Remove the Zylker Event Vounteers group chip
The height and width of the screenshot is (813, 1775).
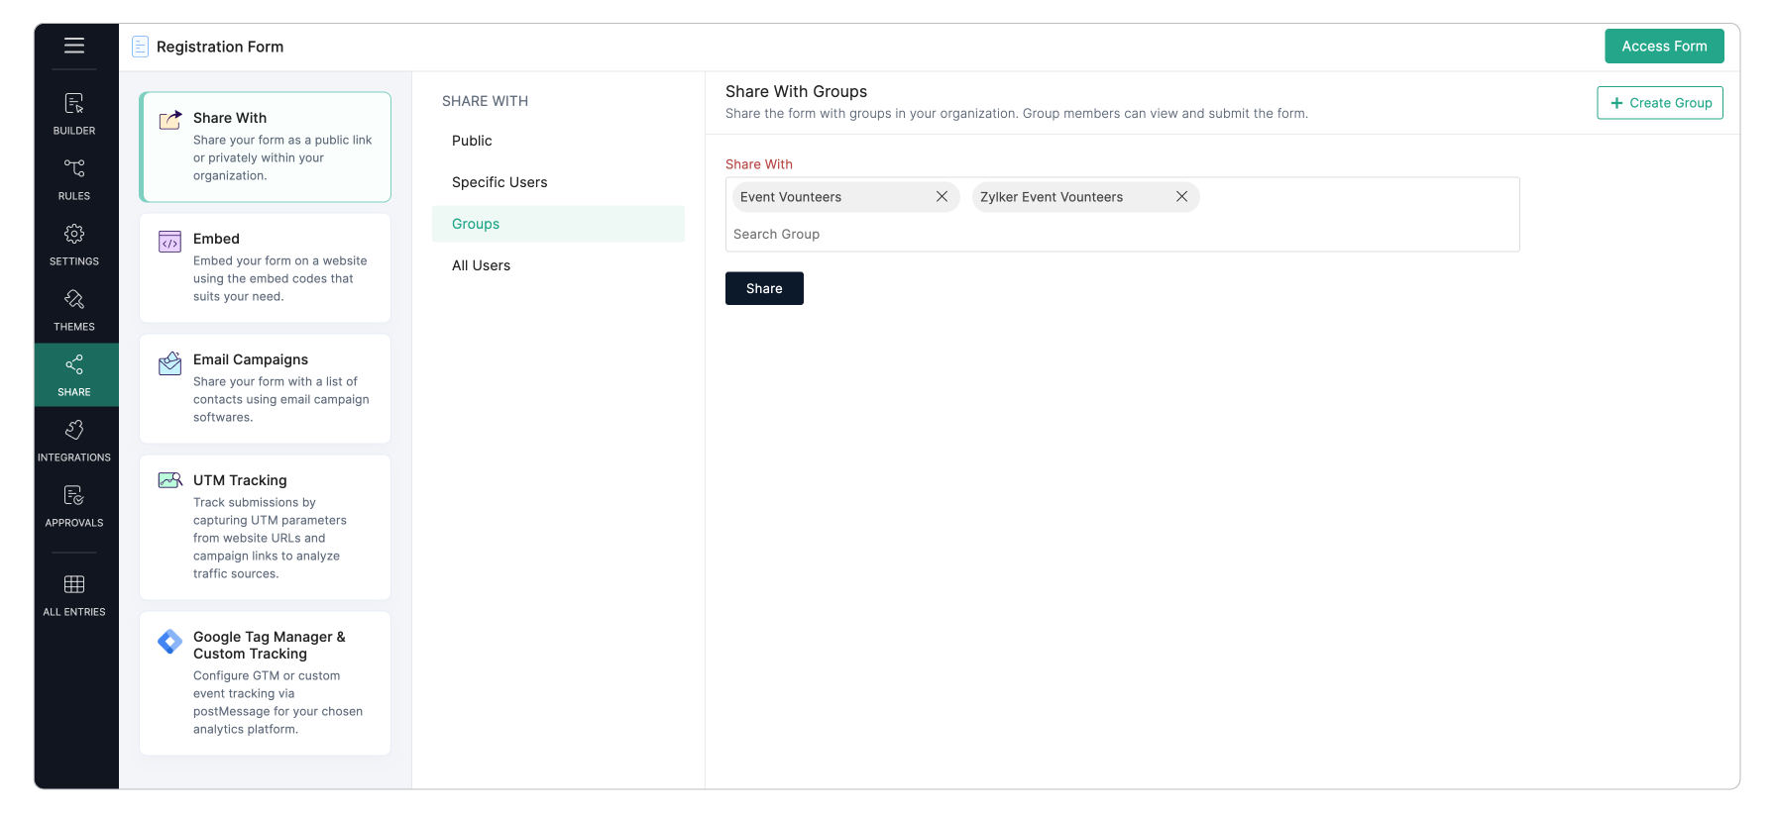[1181, 197]
